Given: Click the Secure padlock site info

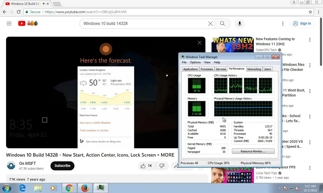Looking at the screenshot, I should click(x=33, y=12).
